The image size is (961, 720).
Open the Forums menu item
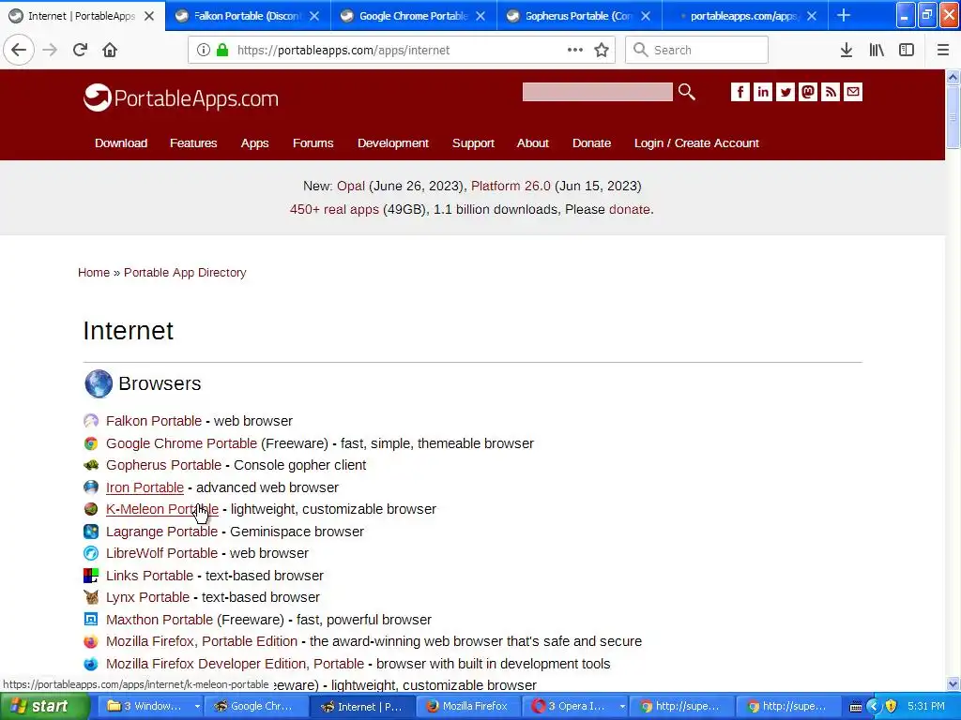(x=313, y=142)
